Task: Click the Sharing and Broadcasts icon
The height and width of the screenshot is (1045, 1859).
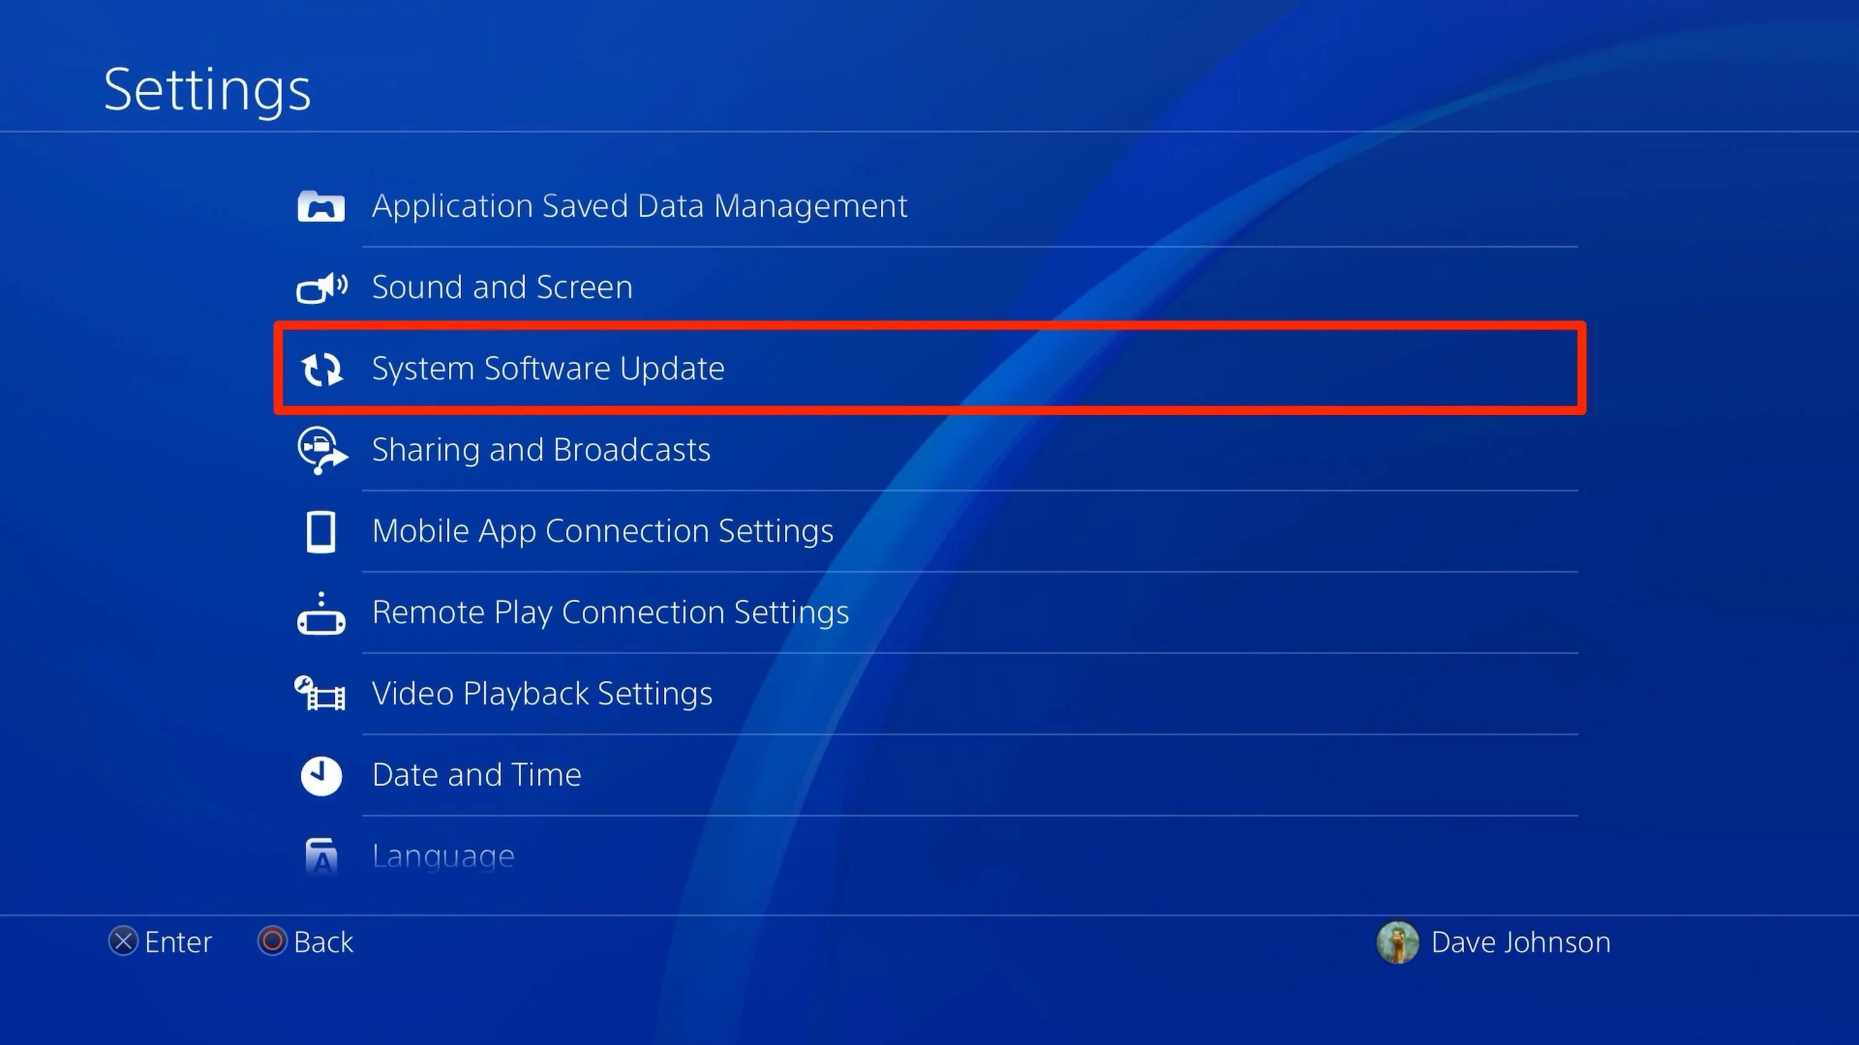Action: pos(322,450)
